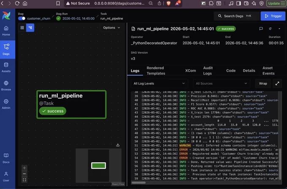Switch to Code tab
Image resolution: width=287 pixels, height=189 pixels.
tap(231, 70)
